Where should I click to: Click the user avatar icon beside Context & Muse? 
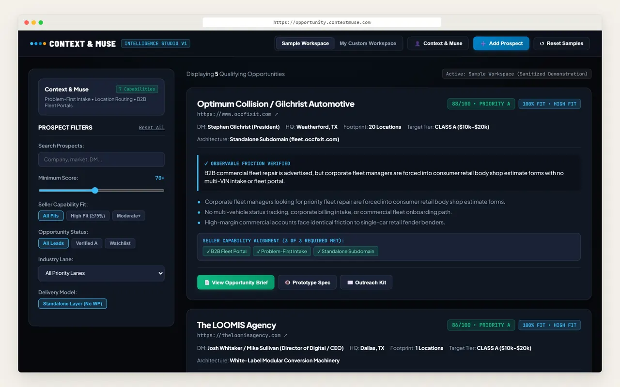tap(417, 44)
